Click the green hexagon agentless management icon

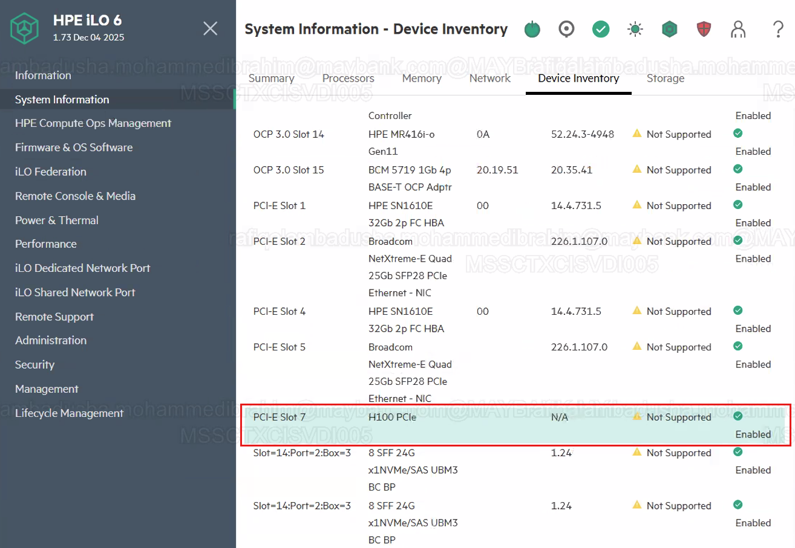point(669,29)
